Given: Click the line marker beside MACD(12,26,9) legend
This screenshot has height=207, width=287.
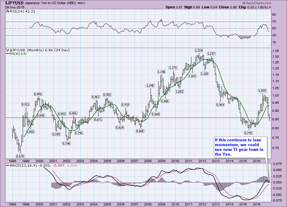Looking at the screenshot, I should [8, 166].
